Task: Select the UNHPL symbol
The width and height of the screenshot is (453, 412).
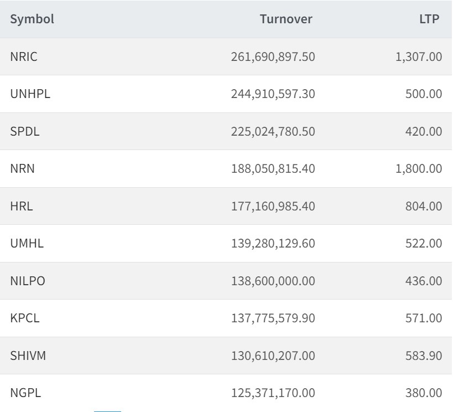Action: [x=30, y=94]
